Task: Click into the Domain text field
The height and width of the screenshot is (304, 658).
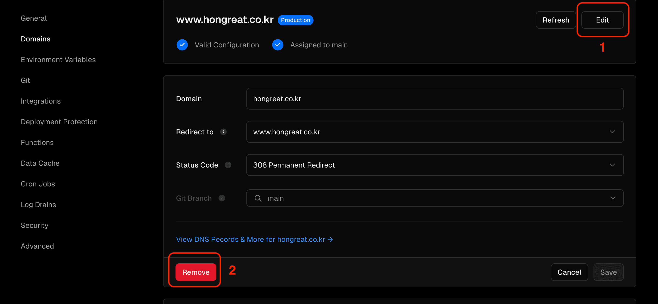Action: tap(435, 99)
